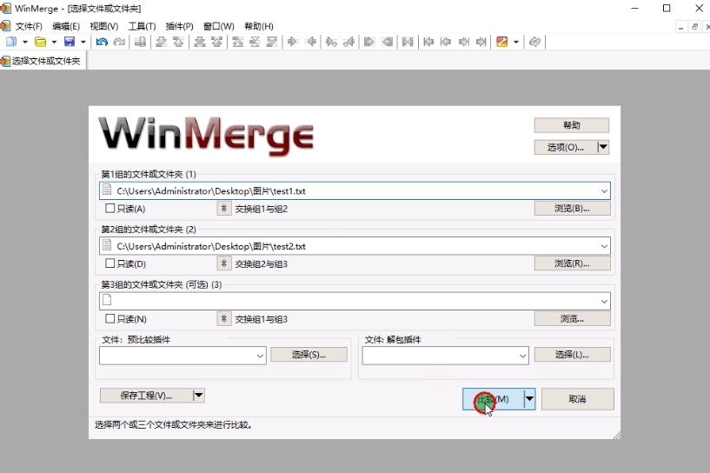Viewport: 710px width, 473px height.
Task: Enable the 只读(A) checkbox
Action: pyautogui.click(x=109, y=209)
